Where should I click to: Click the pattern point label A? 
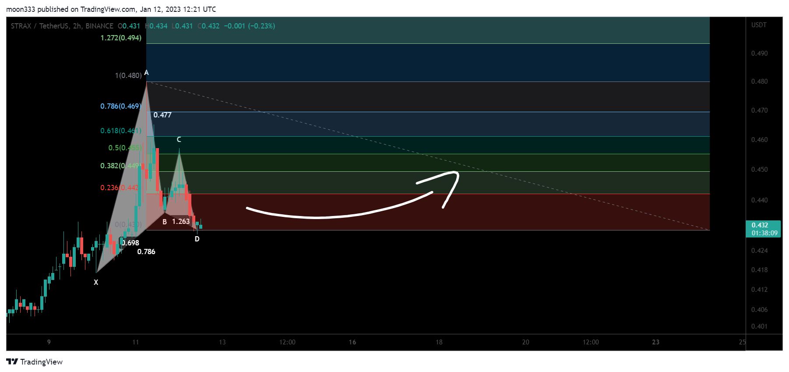[146, 73]
